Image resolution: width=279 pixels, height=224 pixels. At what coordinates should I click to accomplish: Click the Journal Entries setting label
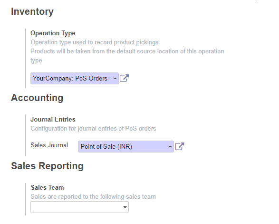point(53,120)
